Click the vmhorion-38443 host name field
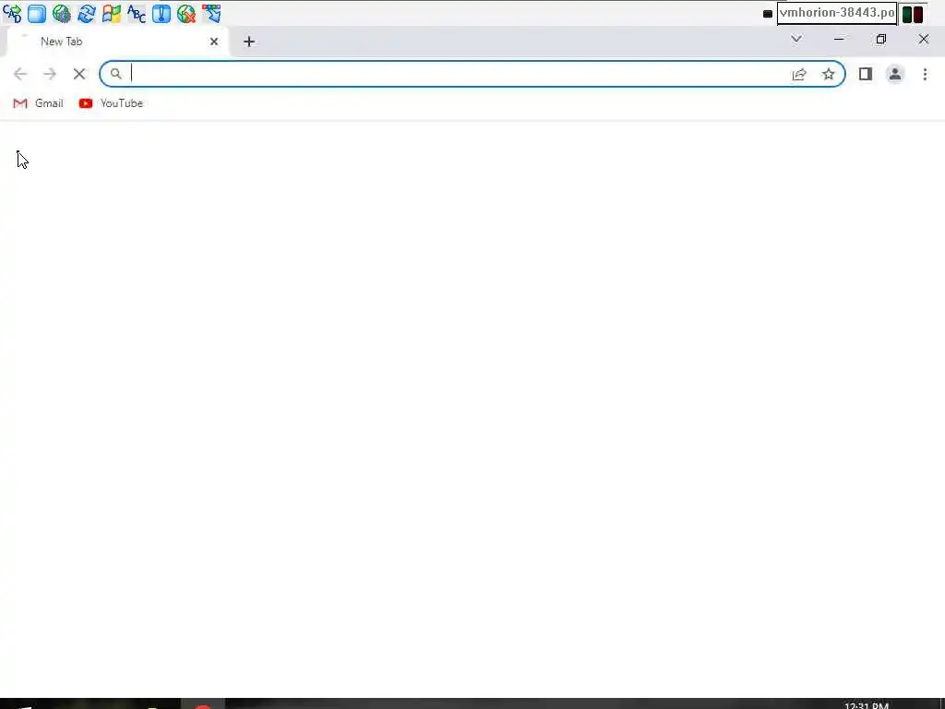945x709 pixels. 836,13
